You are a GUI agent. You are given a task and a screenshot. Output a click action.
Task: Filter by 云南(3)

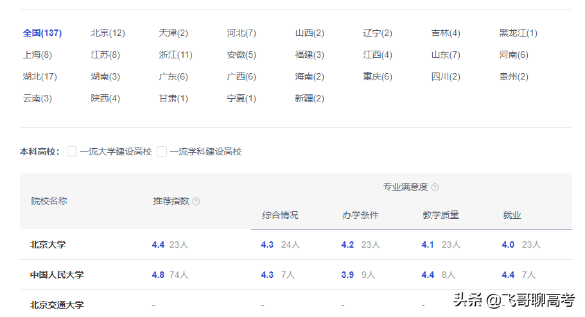click(37, 98)
